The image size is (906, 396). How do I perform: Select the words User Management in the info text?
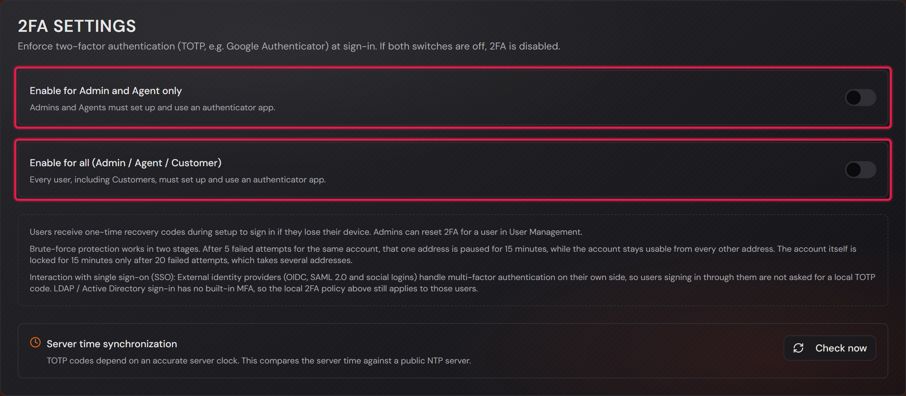click(x=545, y=232)
